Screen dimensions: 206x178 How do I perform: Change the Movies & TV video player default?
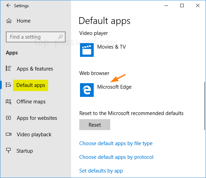(111, 47)
